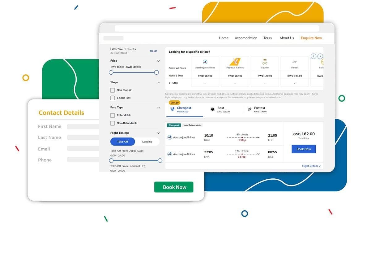This screenshot has width=371, height=275.
Task: Click the Valuair airplane logo
Action: tap(294, 62)
